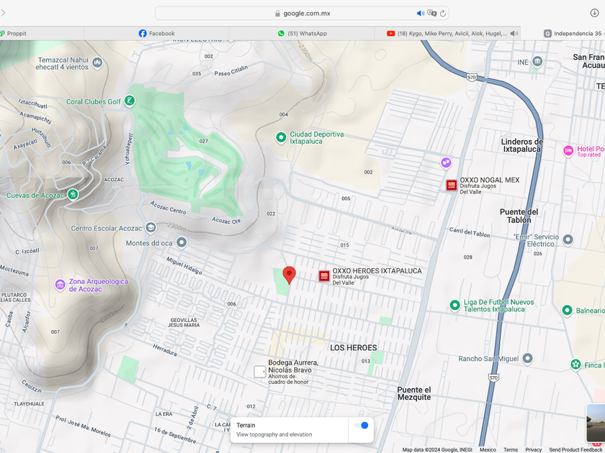Image resolution: width=605 pixels, height=453 pixels.
Task: Click the Linderos de Ixtapaluca label
Action: pos(521,145)
